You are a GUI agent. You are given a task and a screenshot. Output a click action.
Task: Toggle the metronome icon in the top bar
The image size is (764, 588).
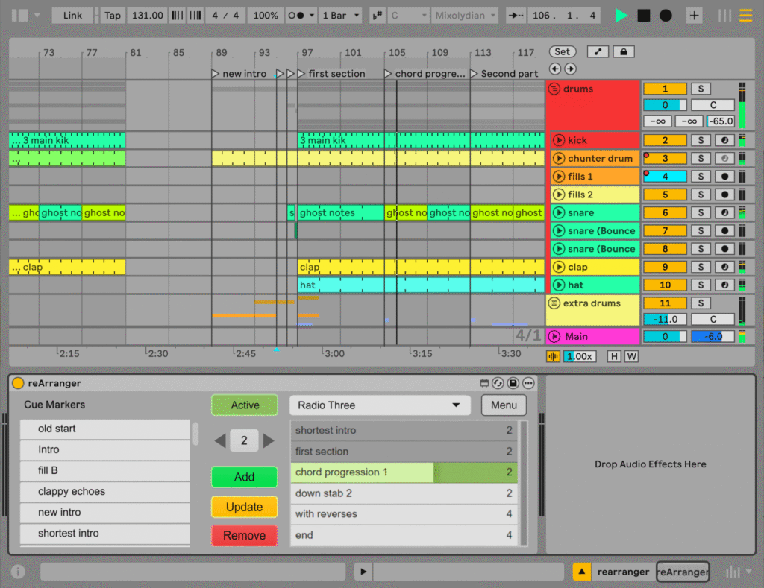click(297, 16)
